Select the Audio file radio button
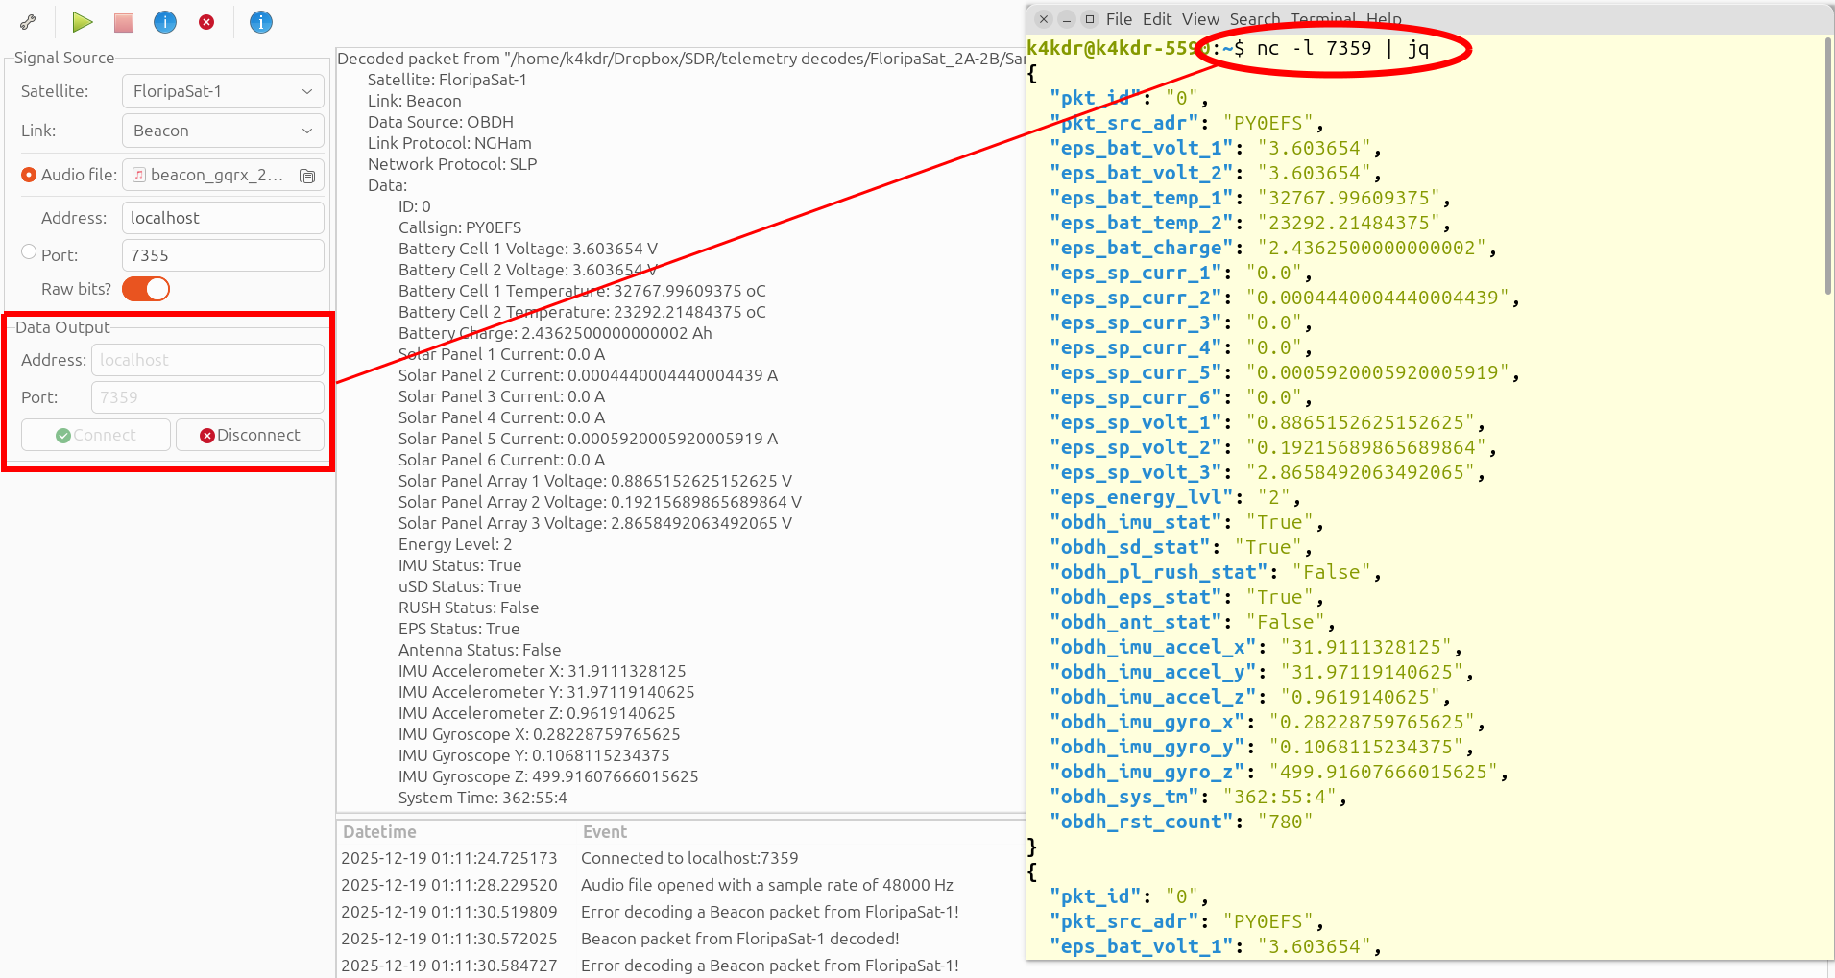 pos(29,175)
